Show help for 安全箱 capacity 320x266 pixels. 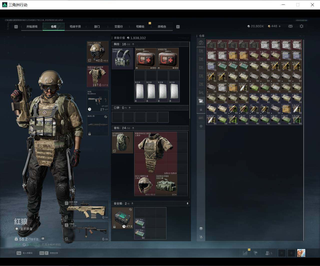[x=132, y=204]
